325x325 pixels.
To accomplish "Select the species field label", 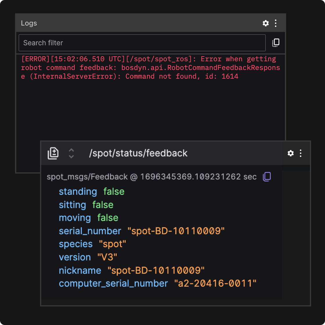I will [75, 244].
